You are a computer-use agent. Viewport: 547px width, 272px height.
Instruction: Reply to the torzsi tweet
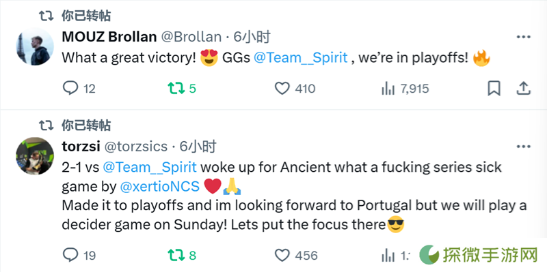(79, 256)
